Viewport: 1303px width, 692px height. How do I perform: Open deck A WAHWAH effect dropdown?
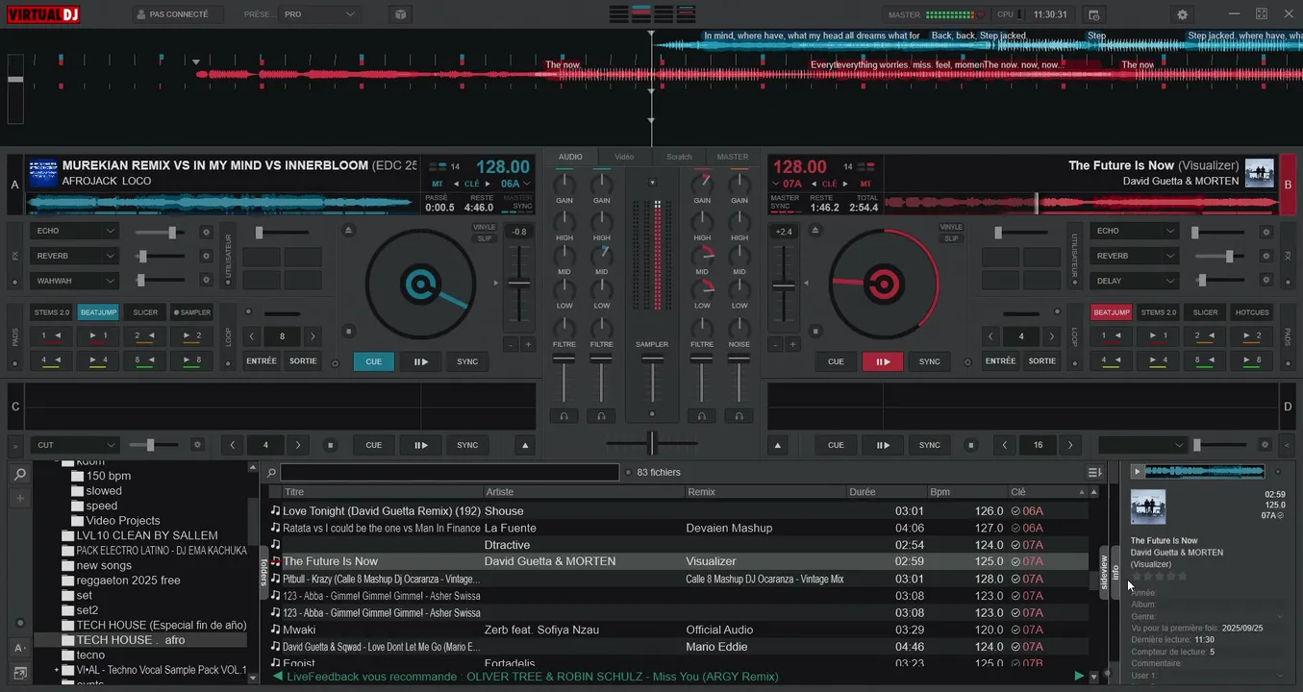74,281
